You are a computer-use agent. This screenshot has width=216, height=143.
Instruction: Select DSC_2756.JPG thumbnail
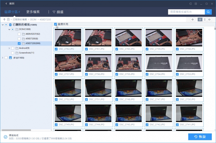(98, 63)
